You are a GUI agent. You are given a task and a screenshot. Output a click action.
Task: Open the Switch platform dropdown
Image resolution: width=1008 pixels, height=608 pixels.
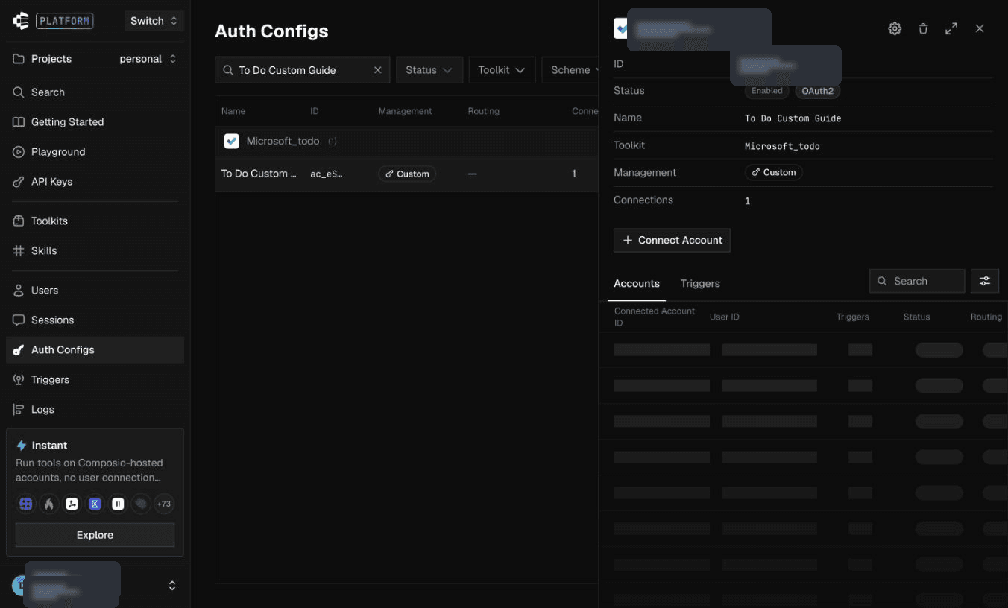(x=154, y=21)
